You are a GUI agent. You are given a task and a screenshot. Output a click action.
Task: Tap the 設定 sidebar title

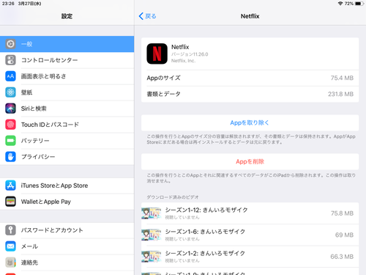click(67, 16)
